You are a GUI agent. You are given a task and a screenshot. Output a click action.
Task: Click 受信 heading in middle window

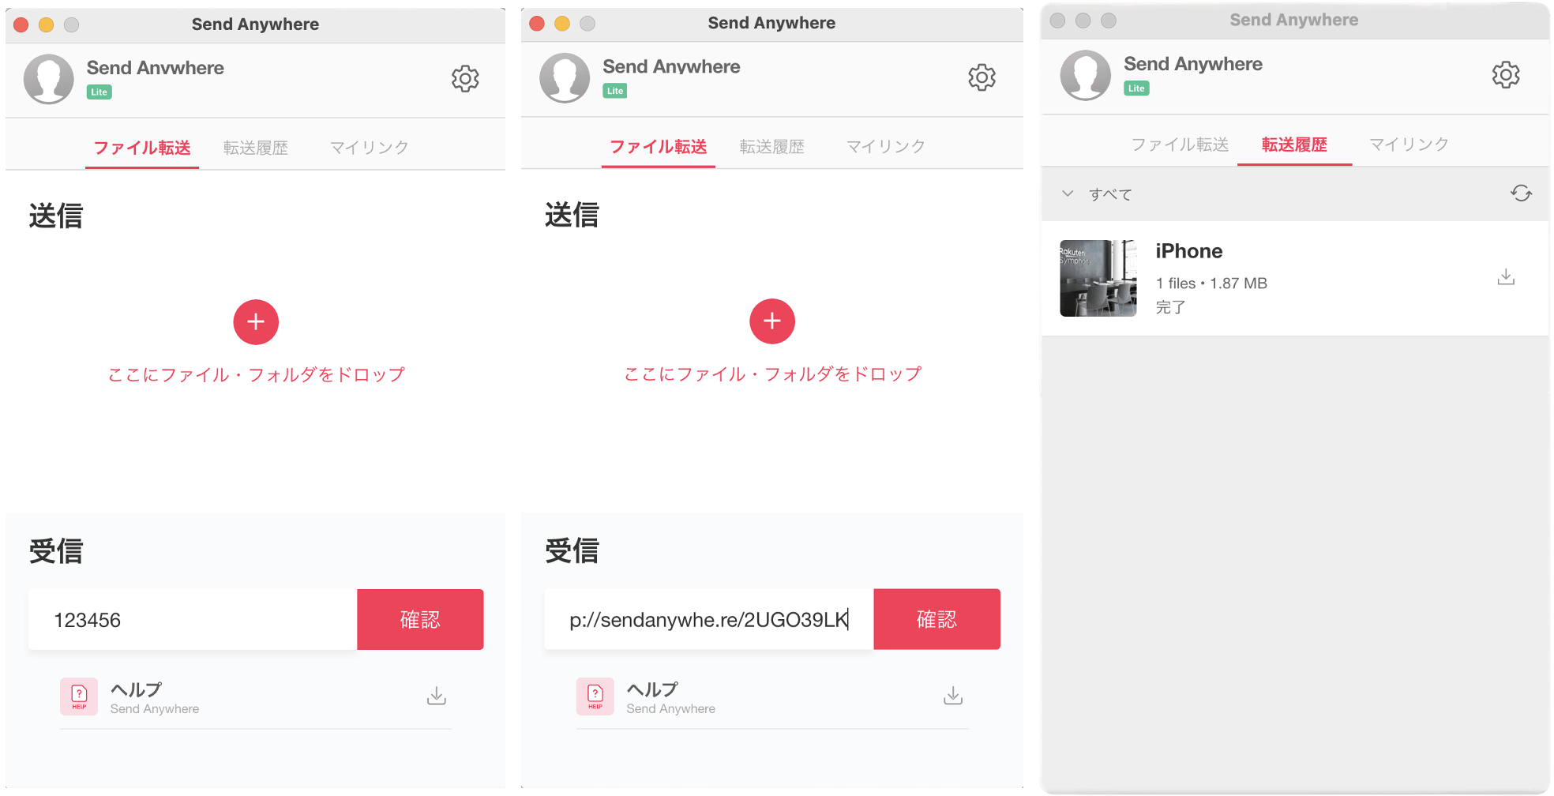click(572, 550)
